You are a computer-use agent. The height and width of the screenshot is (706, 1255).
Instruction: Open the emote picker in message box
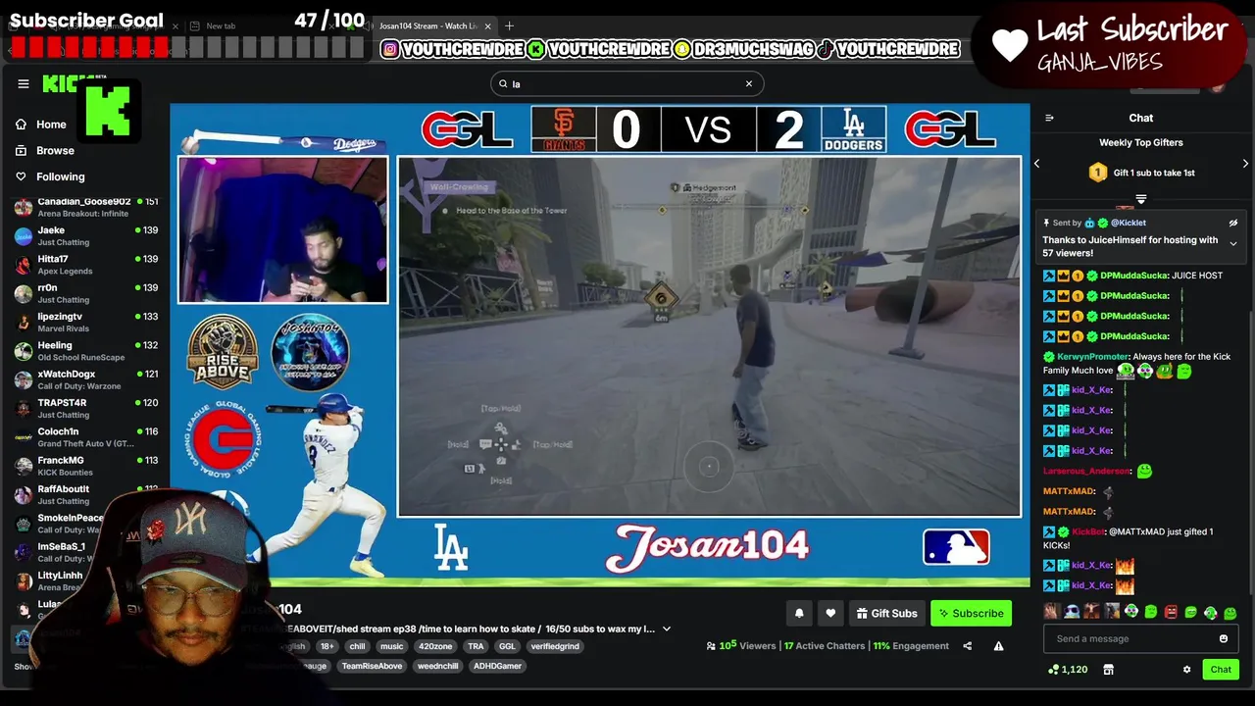point(1223,638)
